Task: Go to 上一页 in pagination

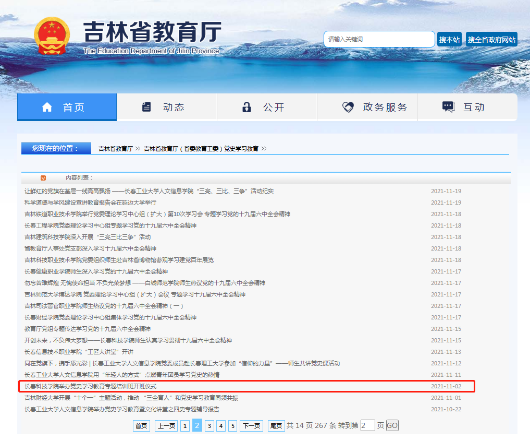Action: (x=166, y=426)
